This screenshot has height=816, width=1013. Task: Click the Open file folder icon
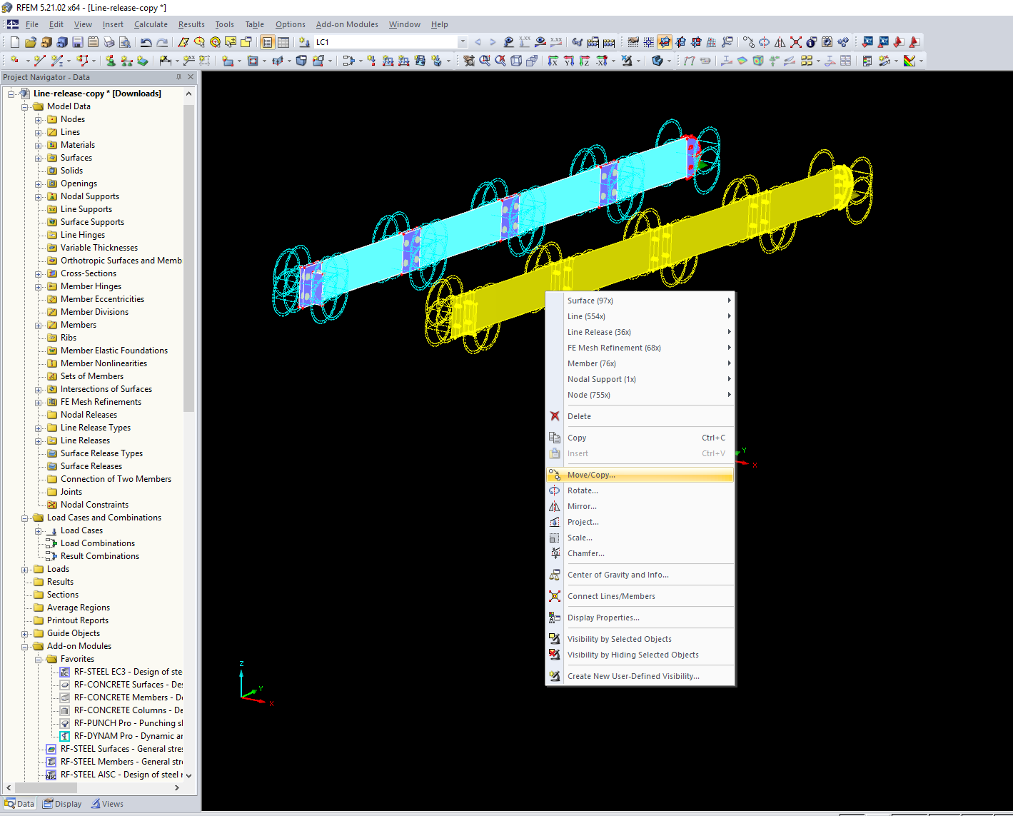coord(30,42)
